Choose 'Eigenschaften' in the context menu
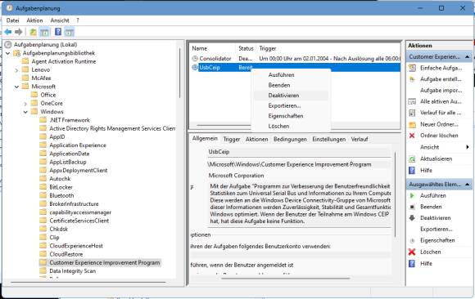The width and height of the screenshot is (475, 299). pyautogui.click(x=291, y=116)
